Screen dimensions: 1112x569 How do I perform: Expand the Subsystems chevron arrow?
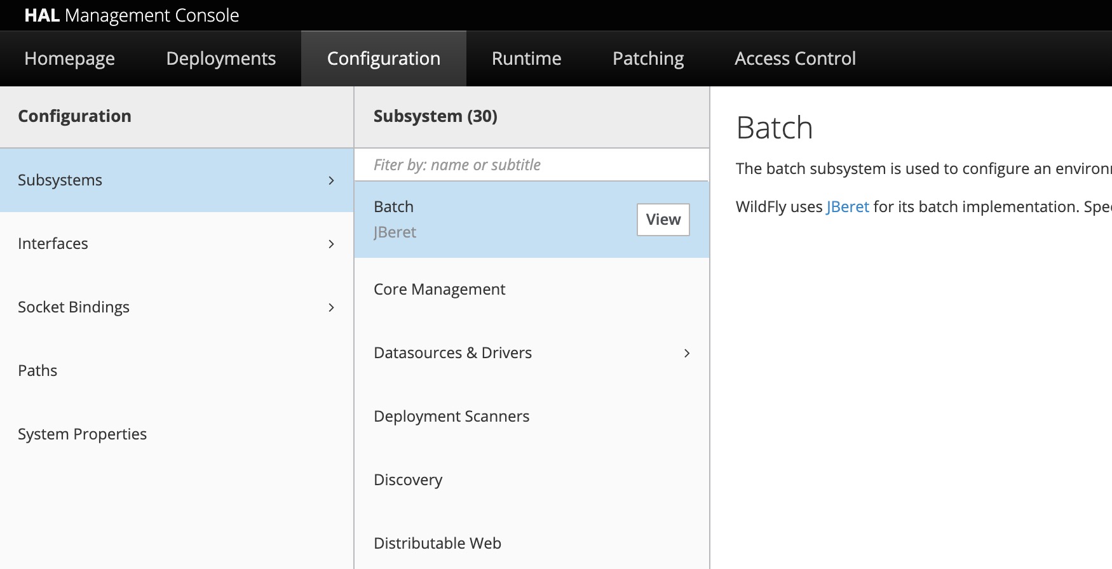tap(331, 180)
